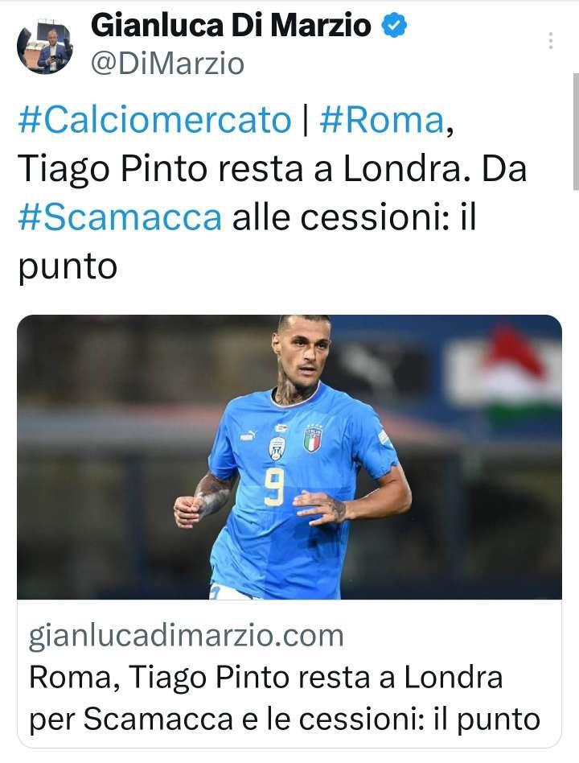Screen dimensions: 579x763
Task: Click the article preview image thumbnail
Action: point(289,456)
